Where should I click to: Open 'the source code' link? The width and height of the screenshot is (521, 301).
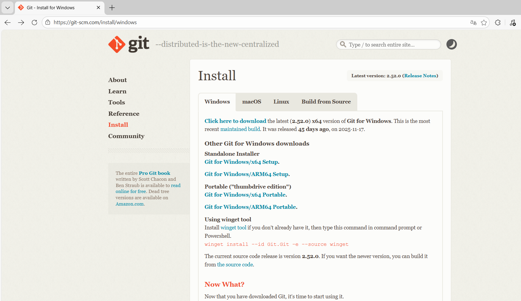tap(235, 265)
